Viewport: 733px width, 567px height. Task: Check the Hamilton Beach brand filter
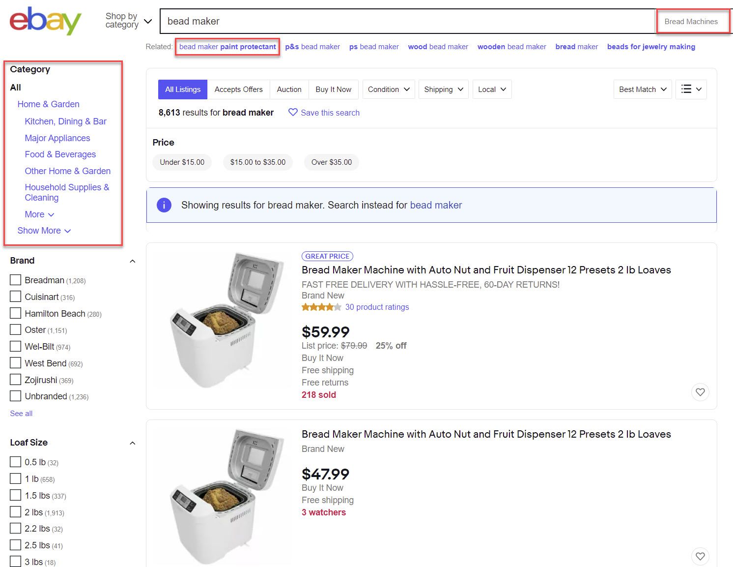point(16,313)
